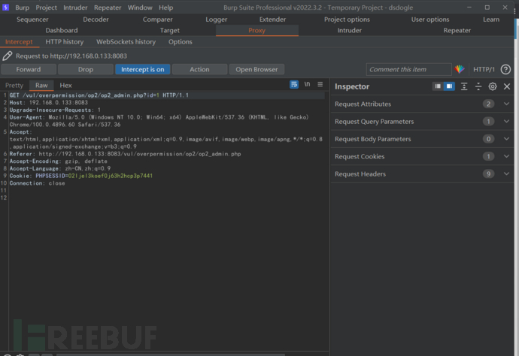Select the Intercept sub-tab
Screen dimensions: 519x356
(19, 42)
